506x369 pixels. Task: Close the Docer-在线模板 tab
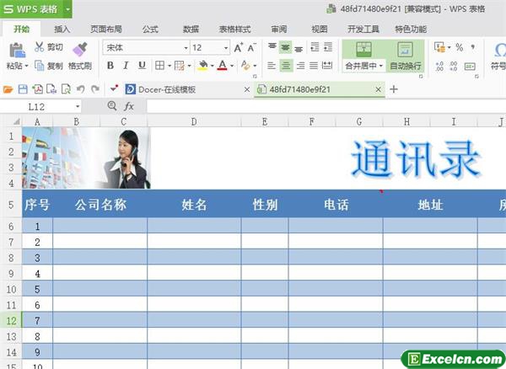[x=247, y=89]
